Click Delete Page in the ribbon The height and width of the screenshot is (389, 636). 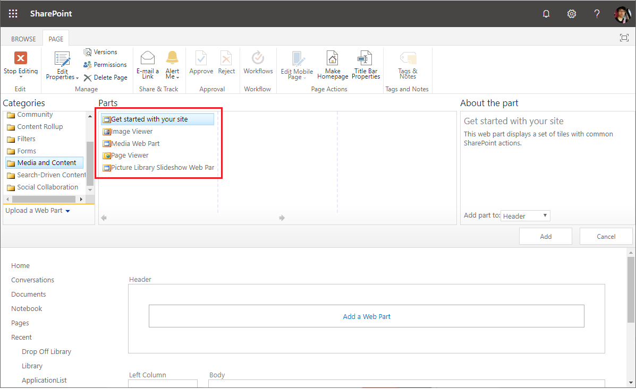pyautogui.click(x=105, y=77)
